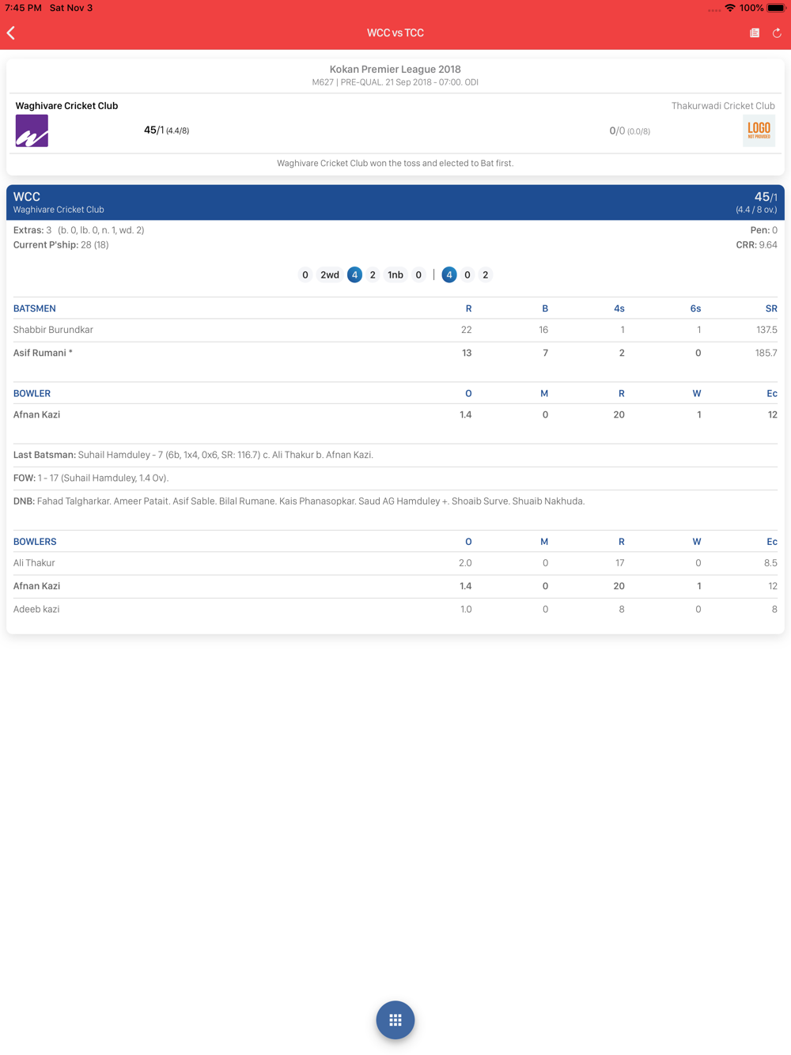Open the scorecard list icon
The width and height of the screenshot is (791, 1055).
click(x=755, y=33)
